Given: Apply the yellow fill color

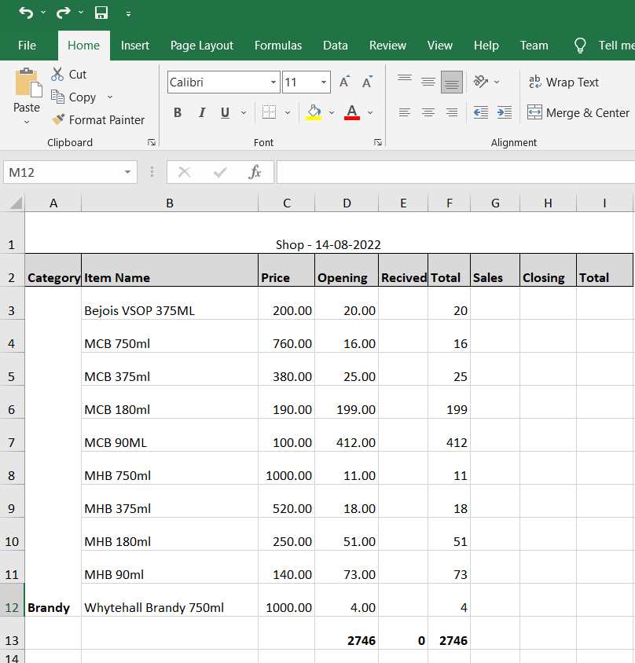Looking at the screenshot, I should [314, 112].
